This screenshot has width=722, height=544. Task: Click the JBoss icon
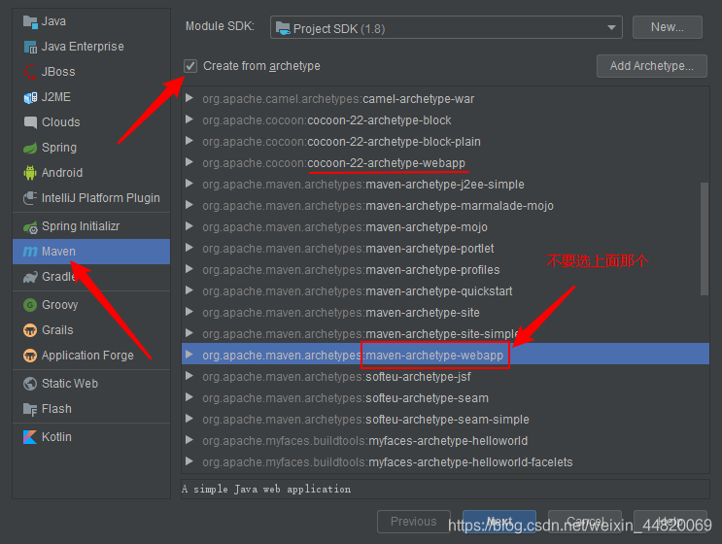(x=30, y=72)
